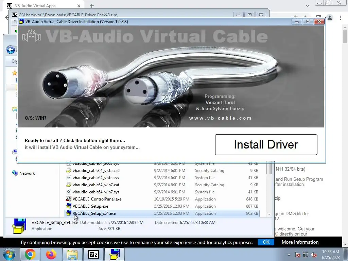348x261 pixels.
Task: Open the Chrome icon in the taskbar
Action: coord(30,254)
